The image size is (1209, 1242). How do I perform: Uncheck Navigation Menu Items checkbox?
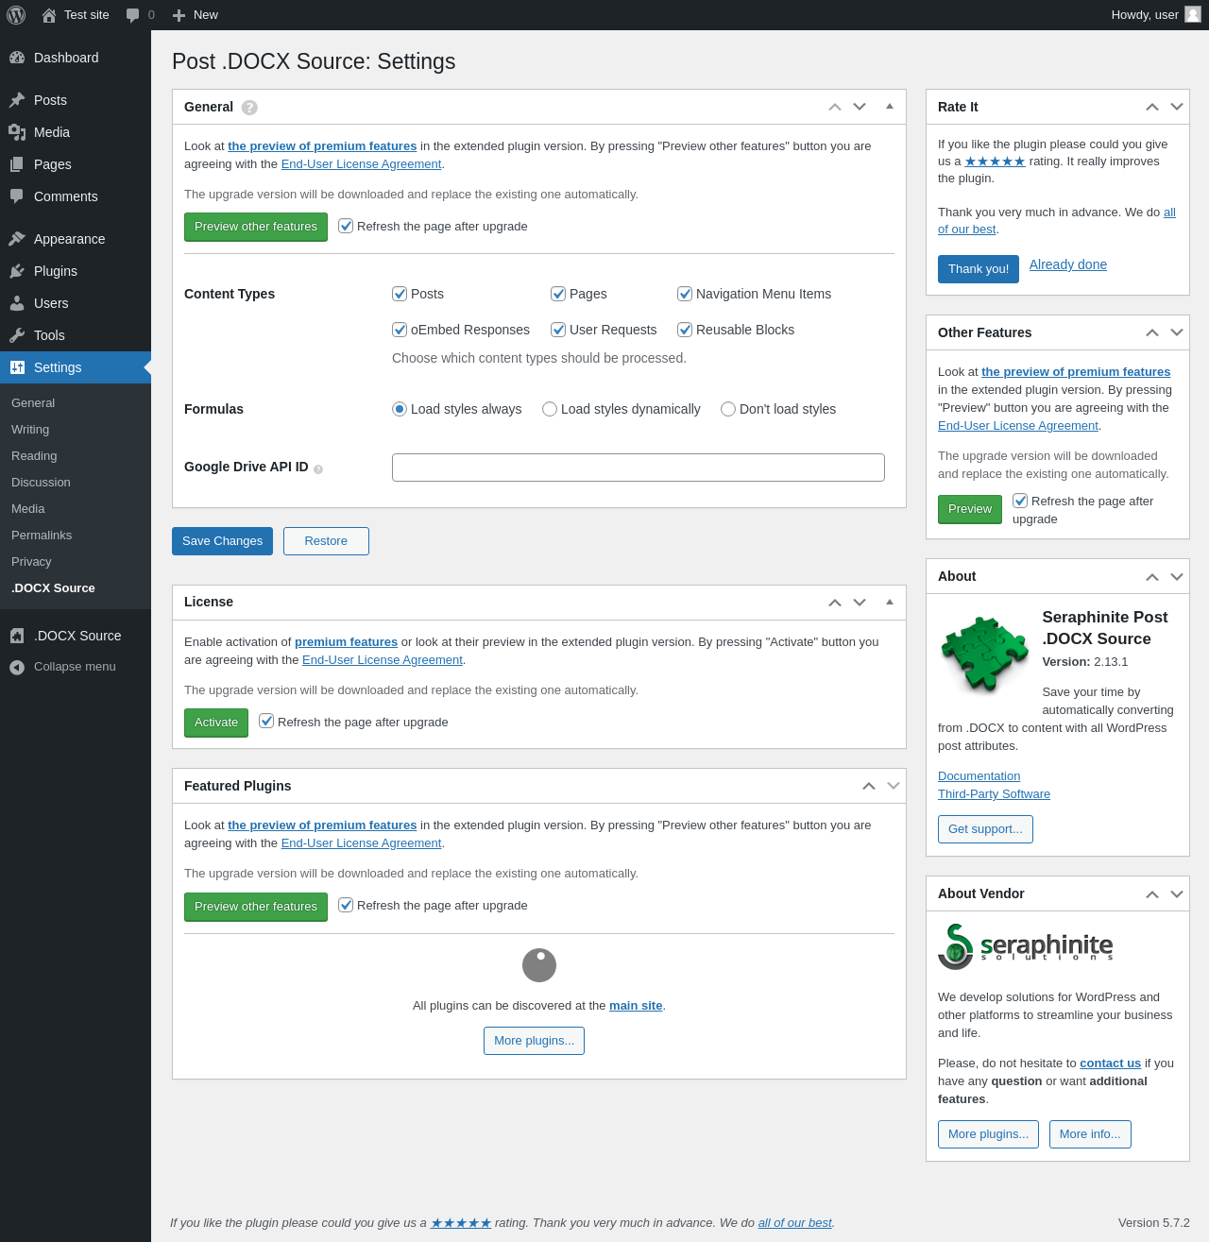(685, 294)
